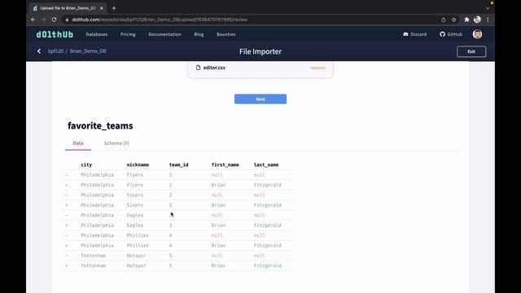
Task: Switch to the Schema (0) tab
Action: point(116,143)
